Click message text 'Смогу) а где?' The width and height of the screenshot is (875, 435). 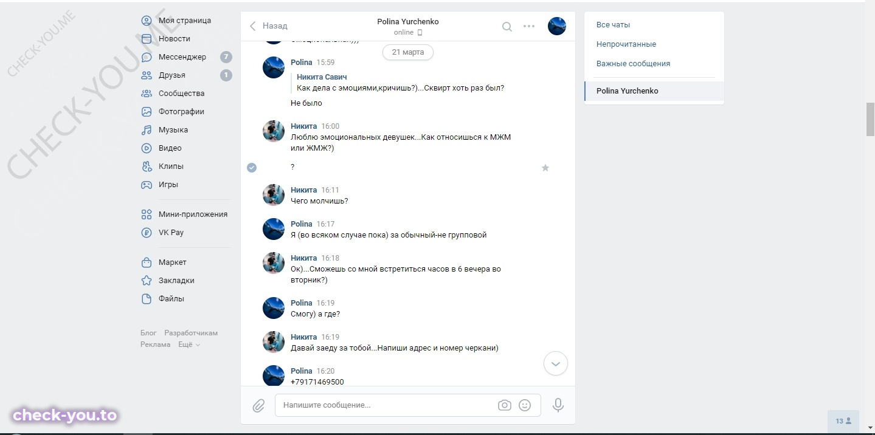315,314
